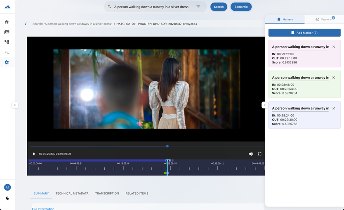Open the playlist queue sidebar icon
The height and width of the screenshot is (210, 344).
[7, 52]
